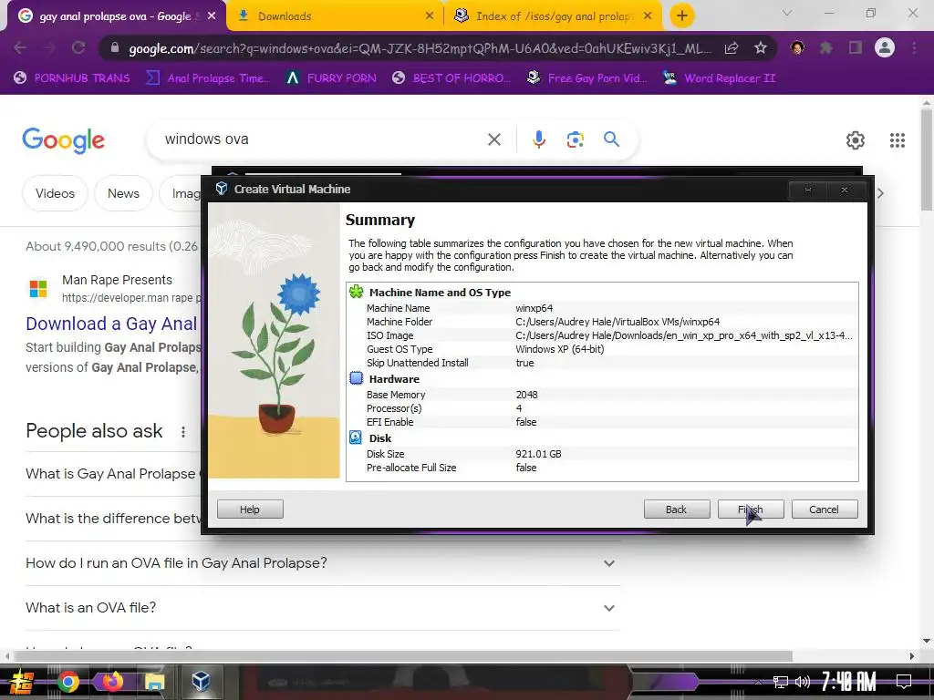Go back to the previous page

pos(20,47)
